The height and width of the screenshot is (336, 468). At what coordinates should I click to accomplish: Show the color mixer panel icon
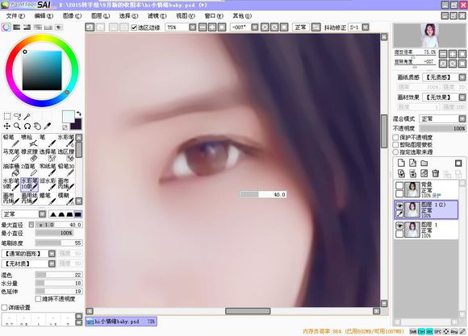pos(38,27)
